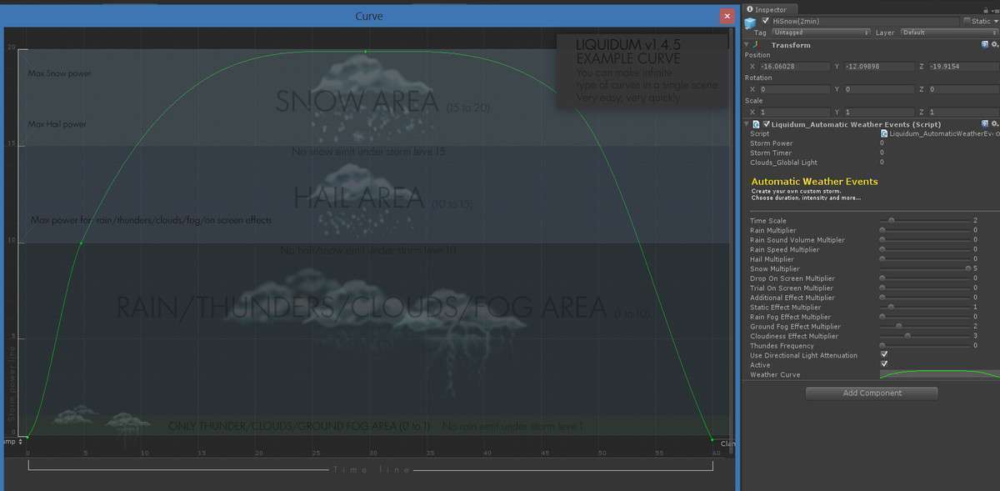Click the Clouds_Globlal Light label
The image size is (1000, 491).
pyautogui.click(x=783, y=163)
